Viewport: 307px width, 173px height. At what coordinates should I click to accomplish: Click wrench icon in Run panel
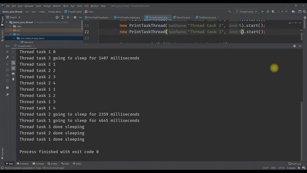tap(7, 57)
